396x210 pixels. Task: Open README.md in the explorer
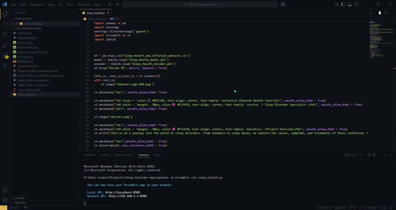click(25, 62)
